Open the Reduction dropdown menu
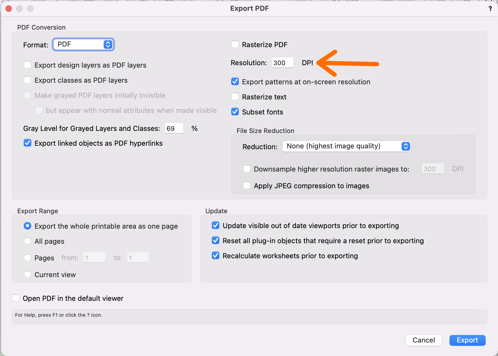The width and height of the screenshot is (498, 356). (347, 146)
